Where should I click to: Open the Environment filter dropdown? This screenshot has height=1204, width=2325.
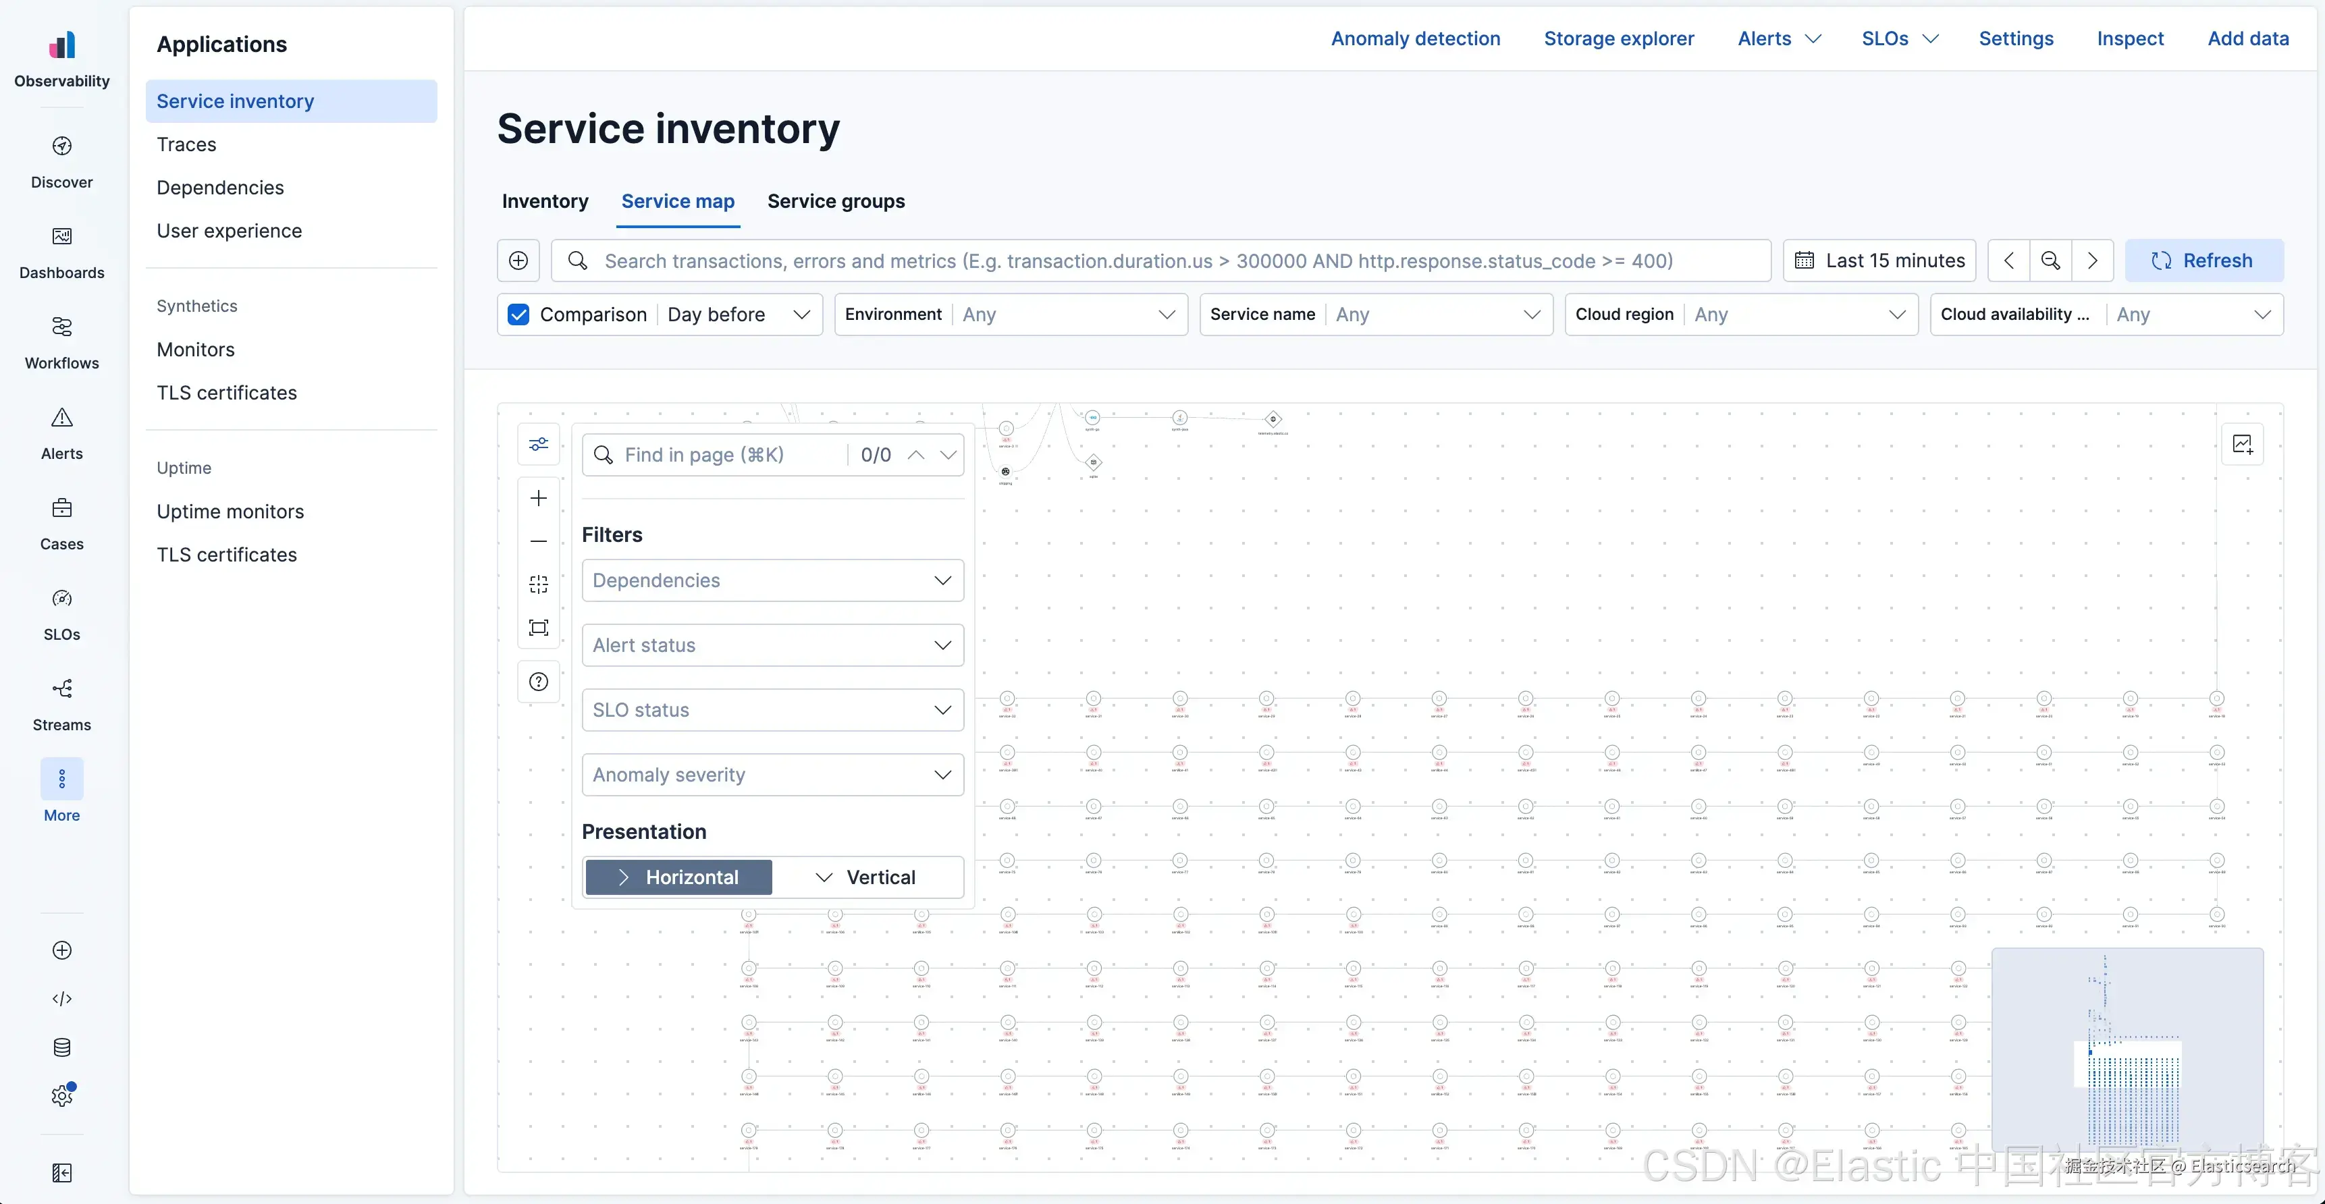tap(1011, 314)
